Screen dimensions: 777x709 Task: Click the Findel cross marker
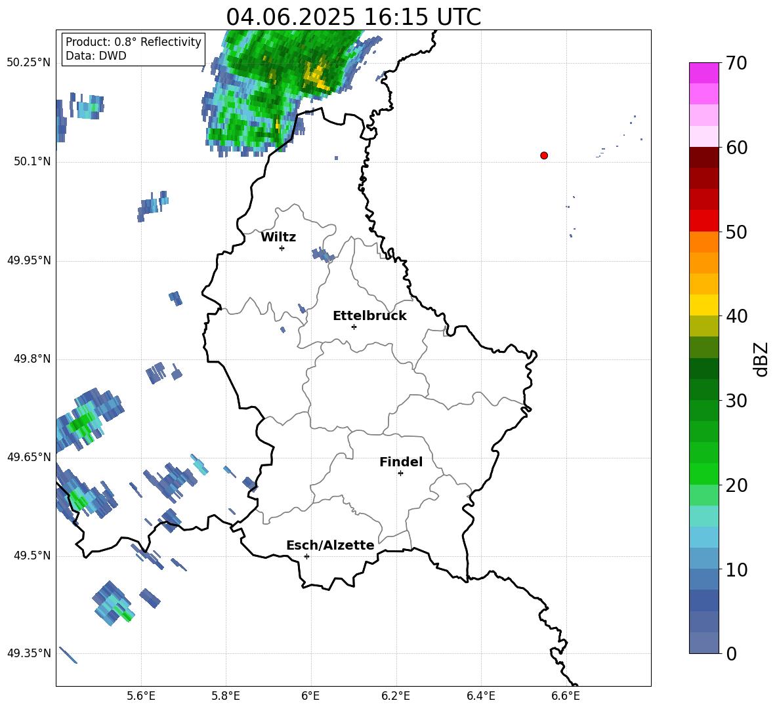pos(400,474)
